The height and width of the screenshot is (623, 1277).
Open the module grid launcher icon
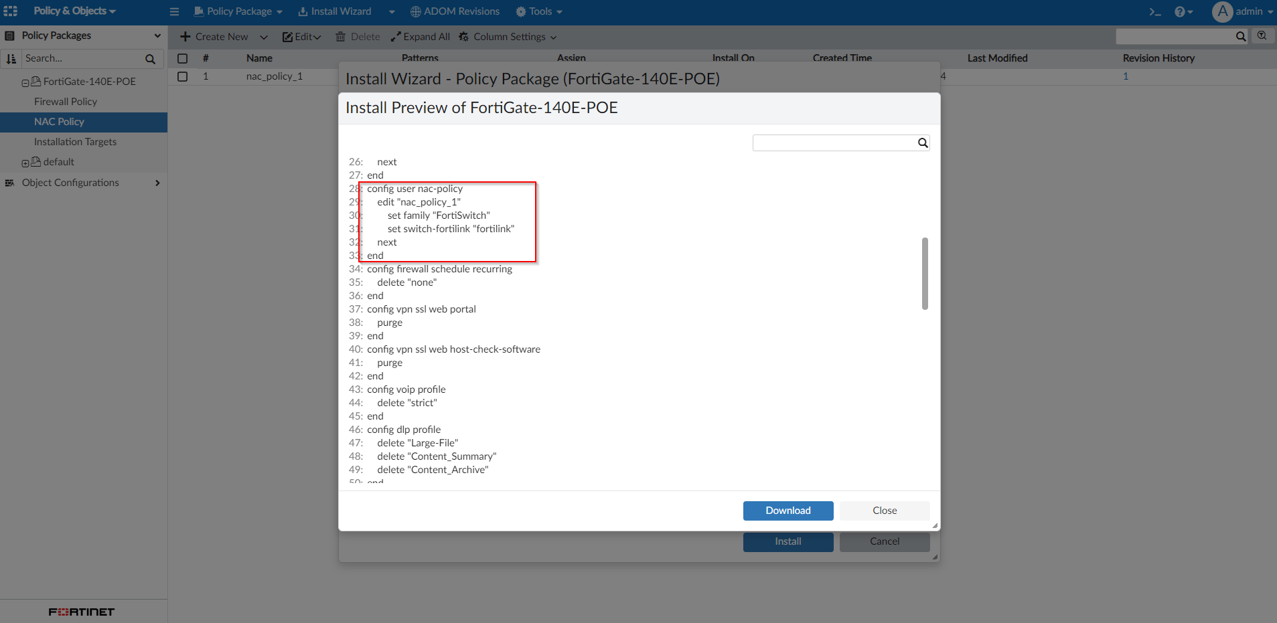click(x=11, y=11)
